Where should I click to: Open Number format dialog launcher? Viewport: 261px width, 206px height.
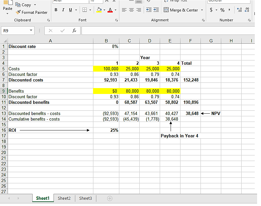tap(249, 20)
